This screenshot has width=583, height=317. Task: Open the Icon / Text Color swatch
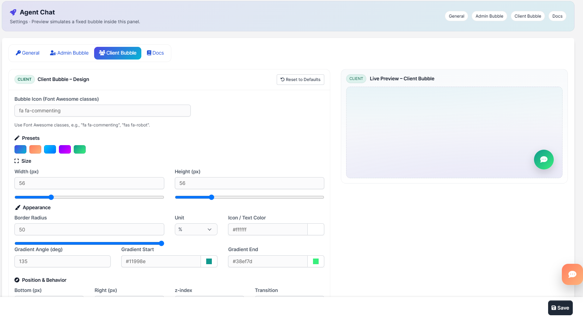[x=316, y=229]
